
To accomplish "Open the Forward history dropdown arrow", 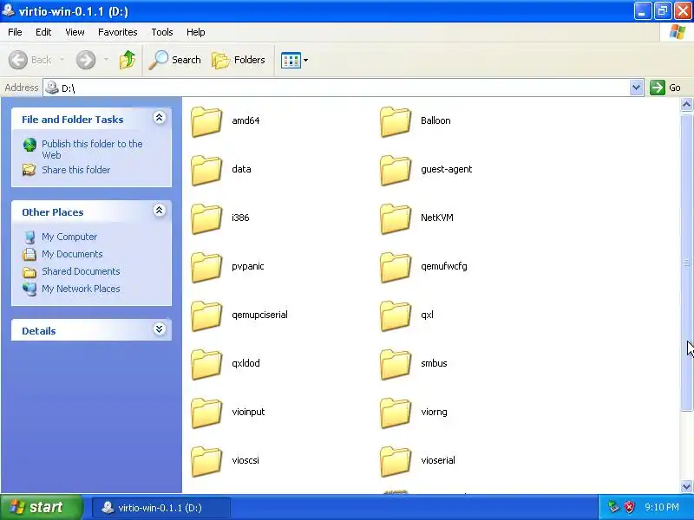I will click(x=106, y=60).
